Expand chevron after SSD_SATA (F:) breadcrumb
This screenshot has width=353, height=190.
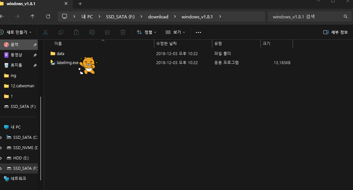141,16
